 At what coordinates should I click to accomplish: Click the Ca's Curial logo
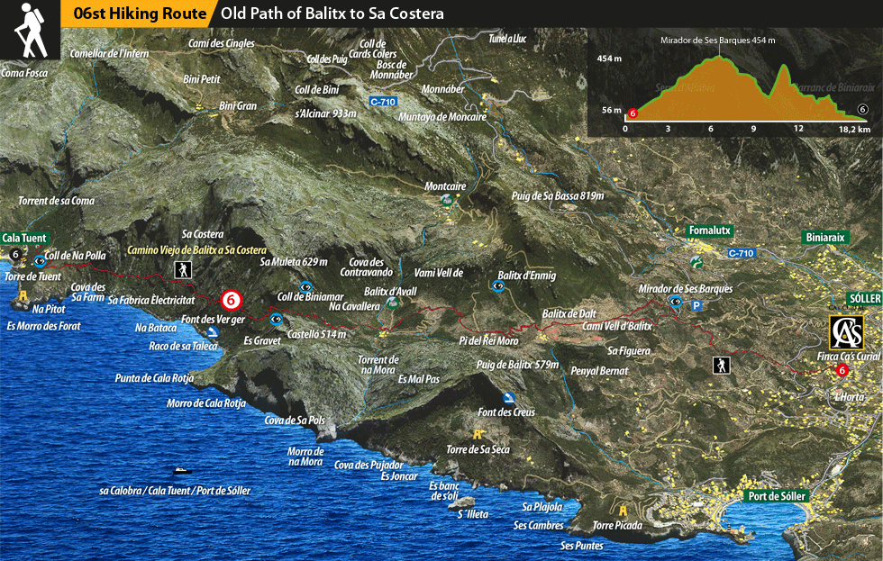[x=847, y=332]
